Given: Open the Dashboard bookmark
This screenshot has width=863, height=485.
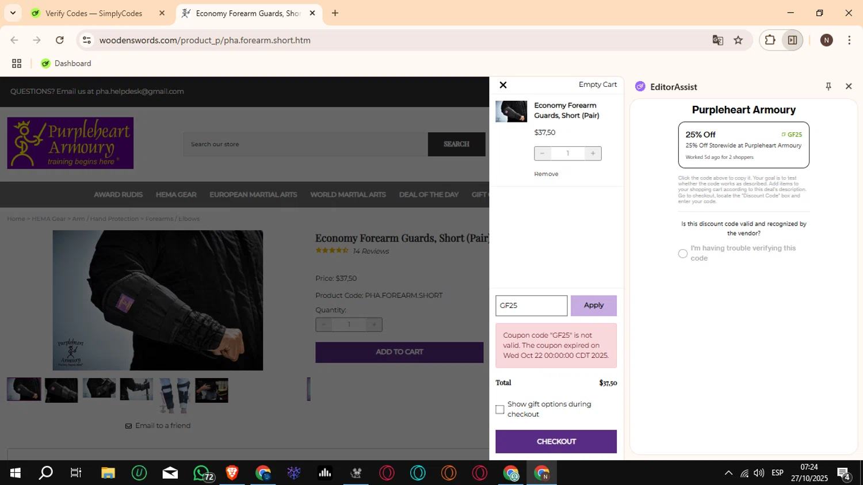Looking at the screenshot, I should tap(66, 64).
